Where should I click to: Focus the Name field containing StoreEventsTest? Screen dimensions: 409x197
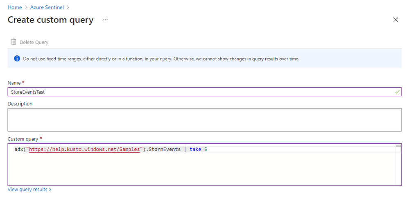[x=205, y=92]
